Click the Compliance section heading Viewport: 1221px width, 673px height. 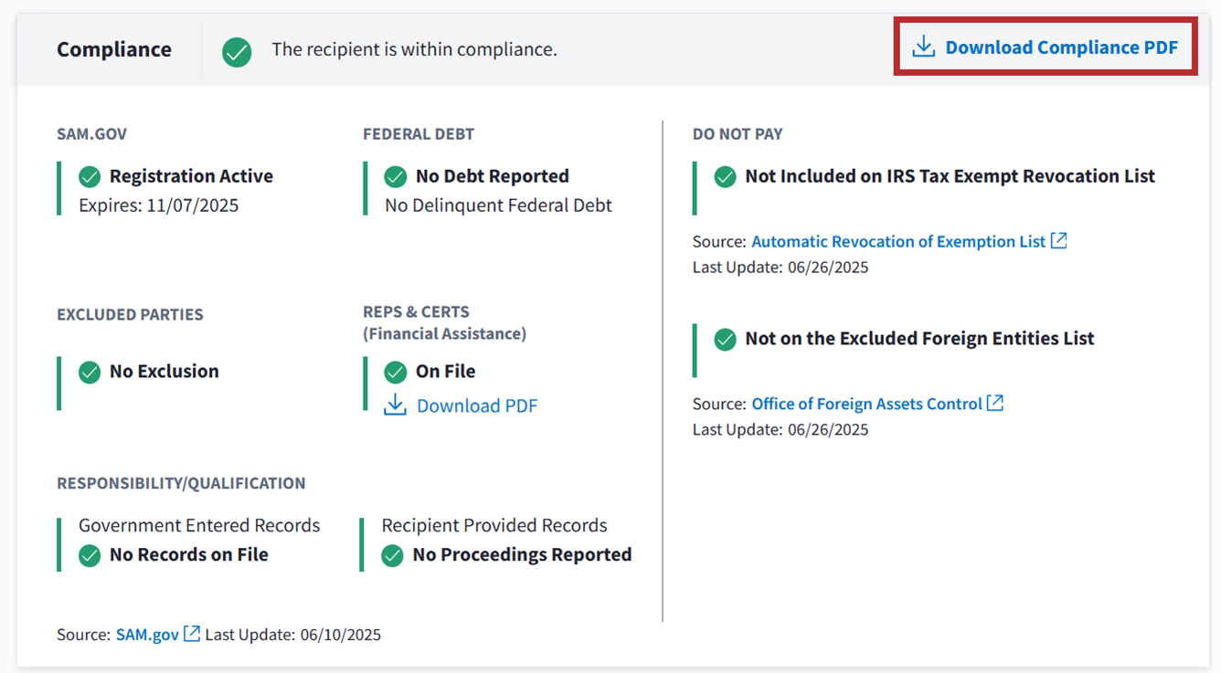pyautogui.click(x=114, y=49)
